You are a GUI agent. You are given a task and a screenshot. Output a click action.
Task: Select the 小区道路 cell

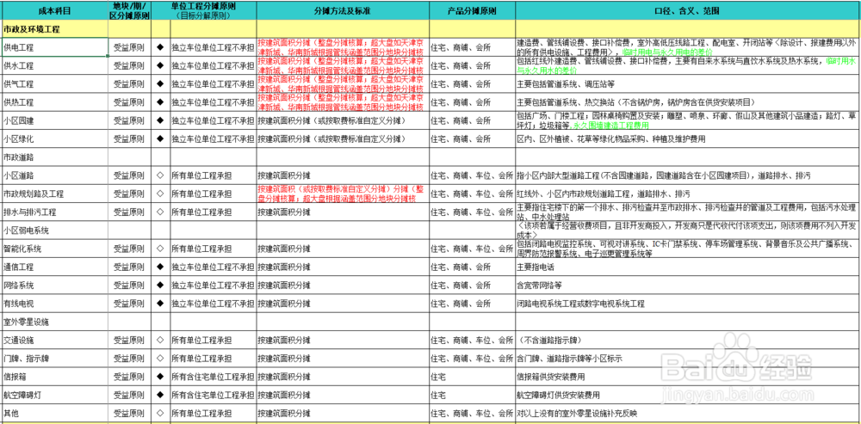coord(53,175)
